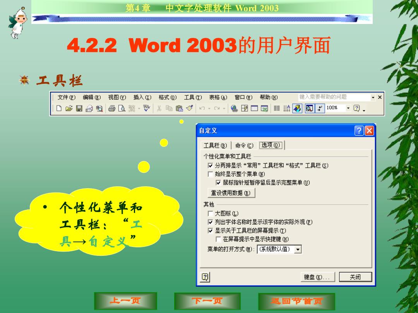Click the 返回节首页 button
This screenshot has height=313, width=418.
[x=296, y=301]
